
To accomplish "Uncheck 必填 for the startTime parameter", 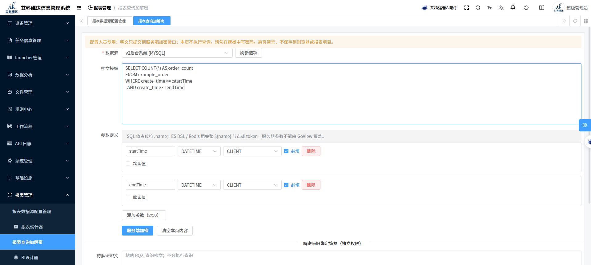I will point(286,151).
